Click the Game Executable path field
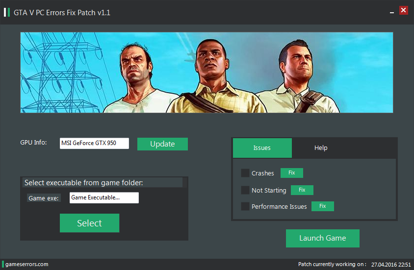This screenshot has height=270, width=414. (104, 198)
